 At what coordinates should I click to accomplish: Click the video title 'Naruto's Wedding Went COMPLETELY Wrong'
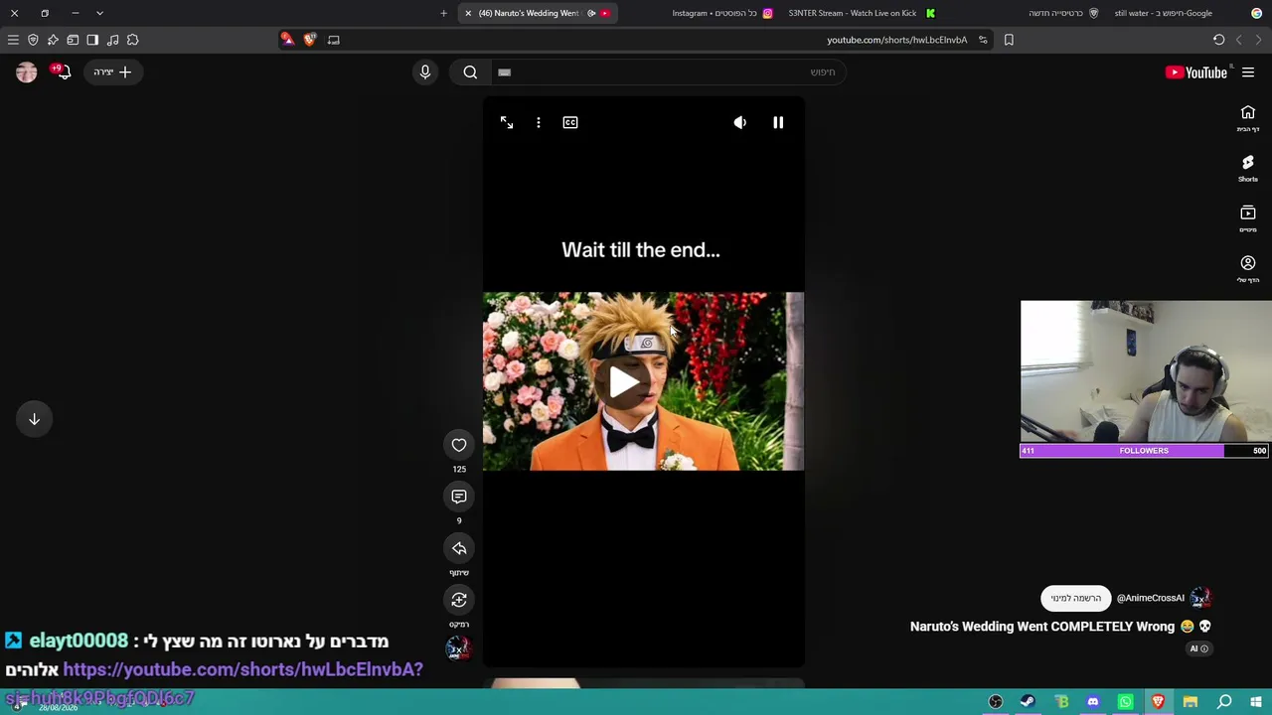[1042, 627]
